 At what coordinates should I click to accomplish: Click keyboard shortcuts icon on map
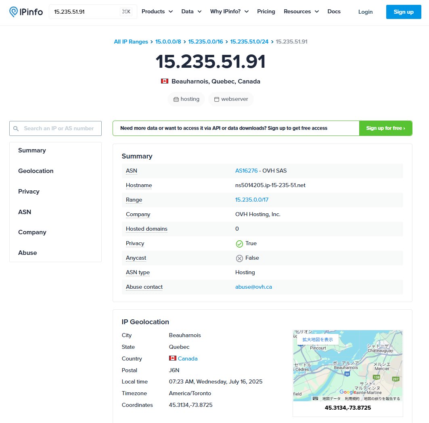pos(315,398)
